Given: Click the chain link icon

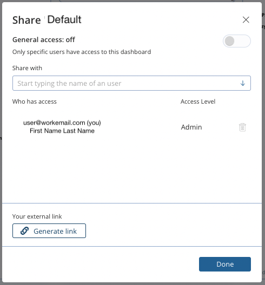Looking at the screenshot, I should click(24, 231).
